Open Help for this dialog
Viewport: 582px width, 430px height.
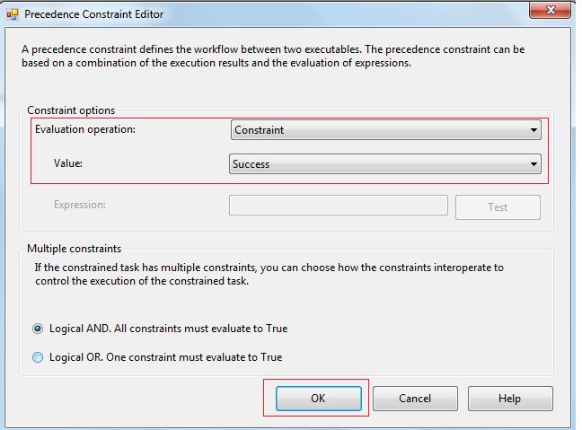tap(509, 399)
